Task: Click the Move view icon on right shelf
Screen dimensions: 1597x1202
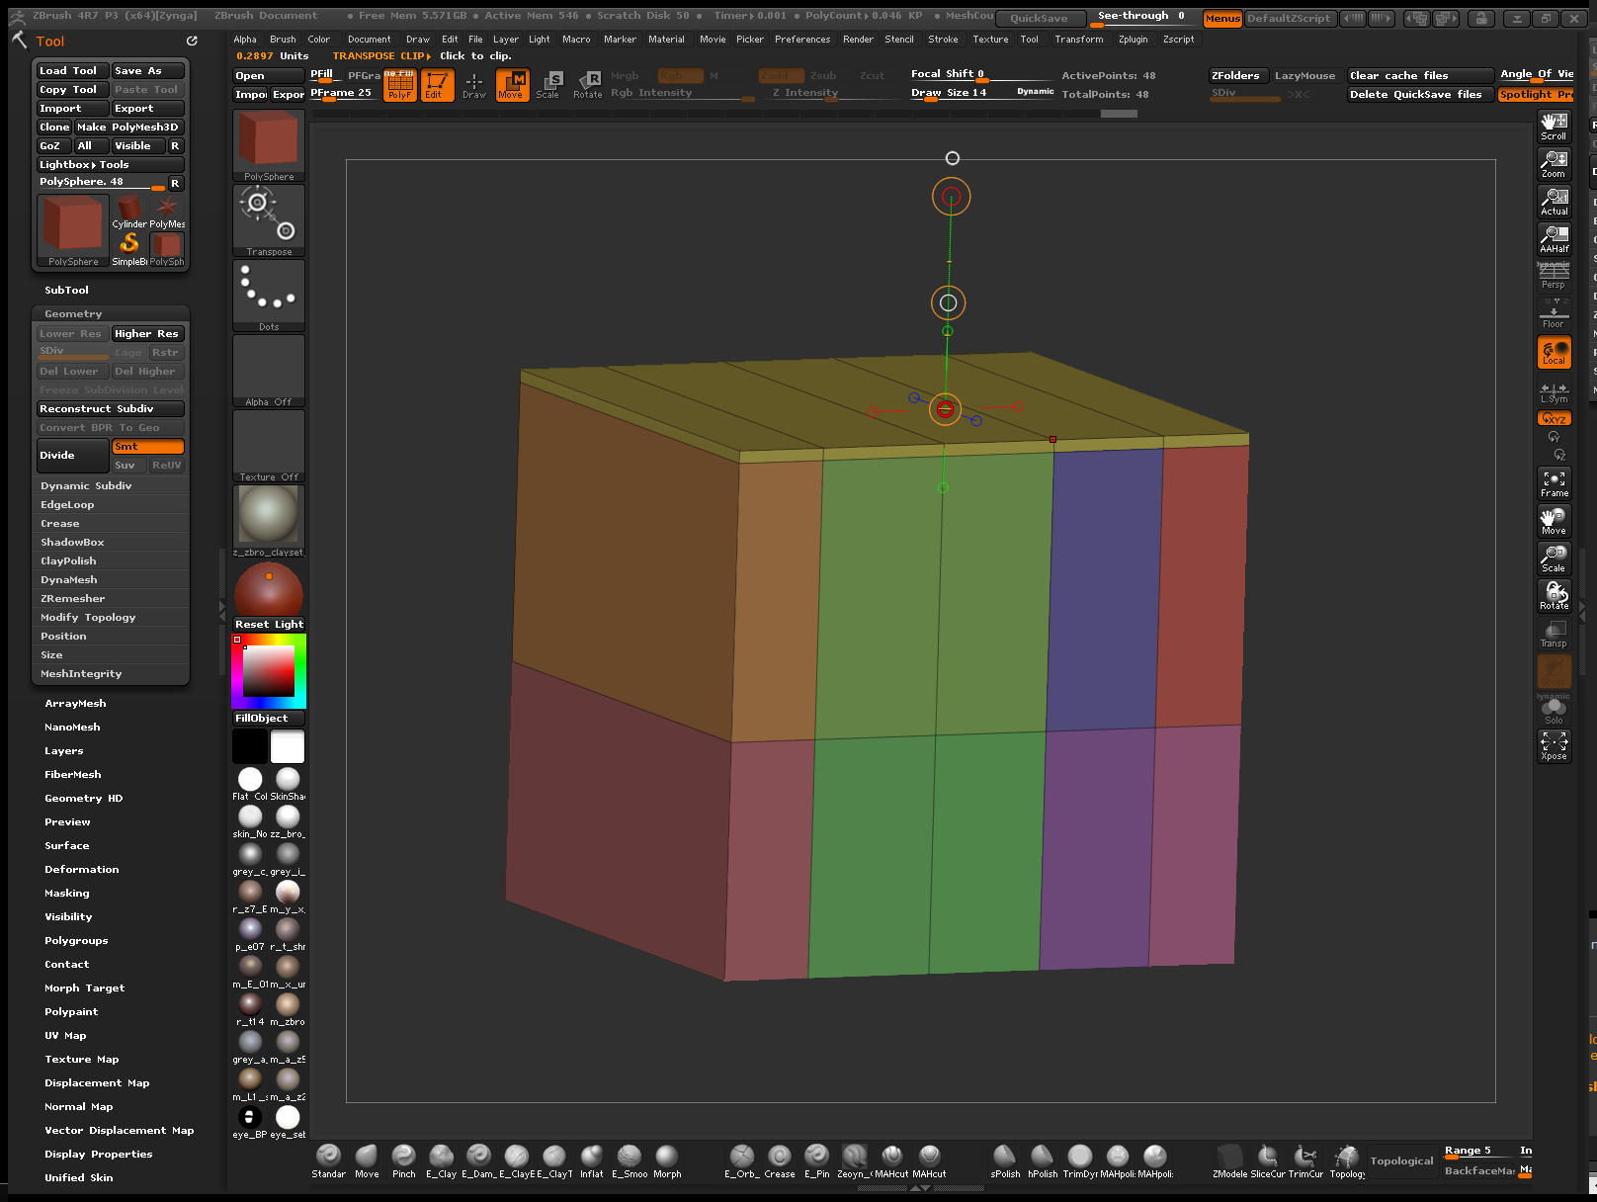Action: 1554,520
